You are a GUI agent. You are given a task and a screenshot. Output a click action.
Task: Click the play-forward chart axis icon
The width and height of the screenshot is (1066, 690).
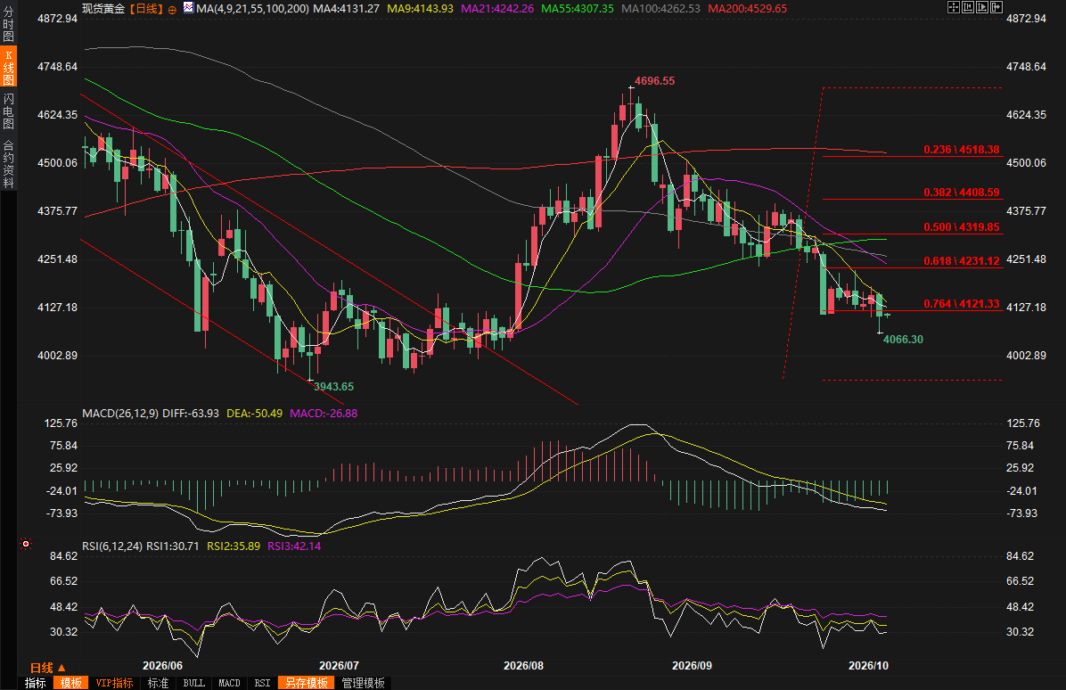tap(982, 7)
